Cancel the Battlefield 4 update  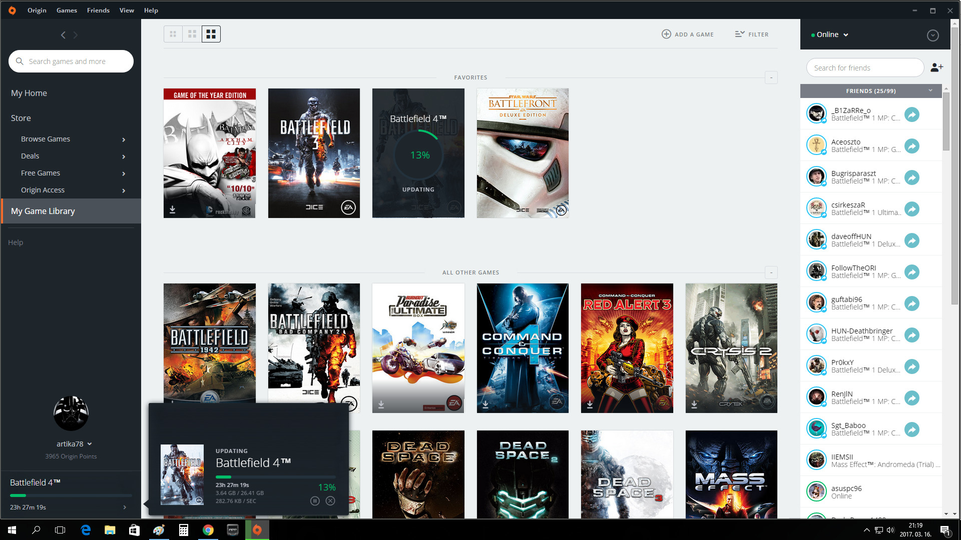coord(330,500)
